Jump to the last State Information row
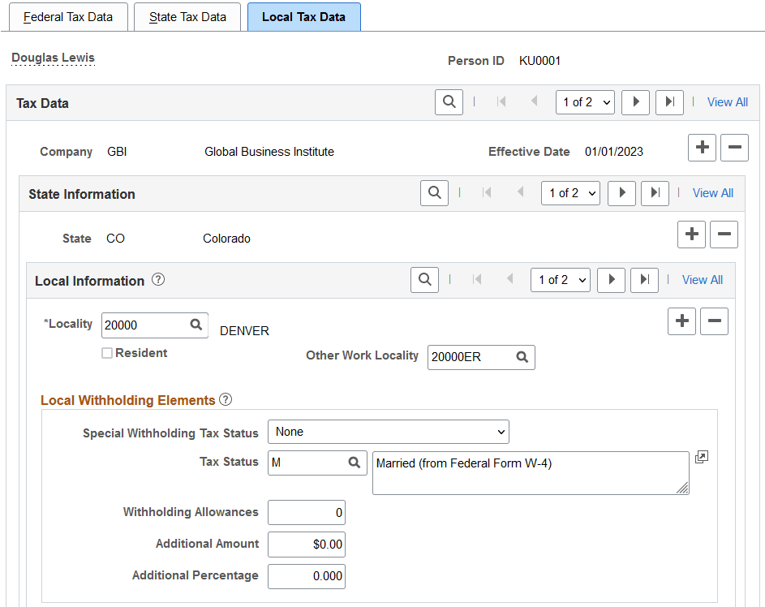 tap(655, 192)
